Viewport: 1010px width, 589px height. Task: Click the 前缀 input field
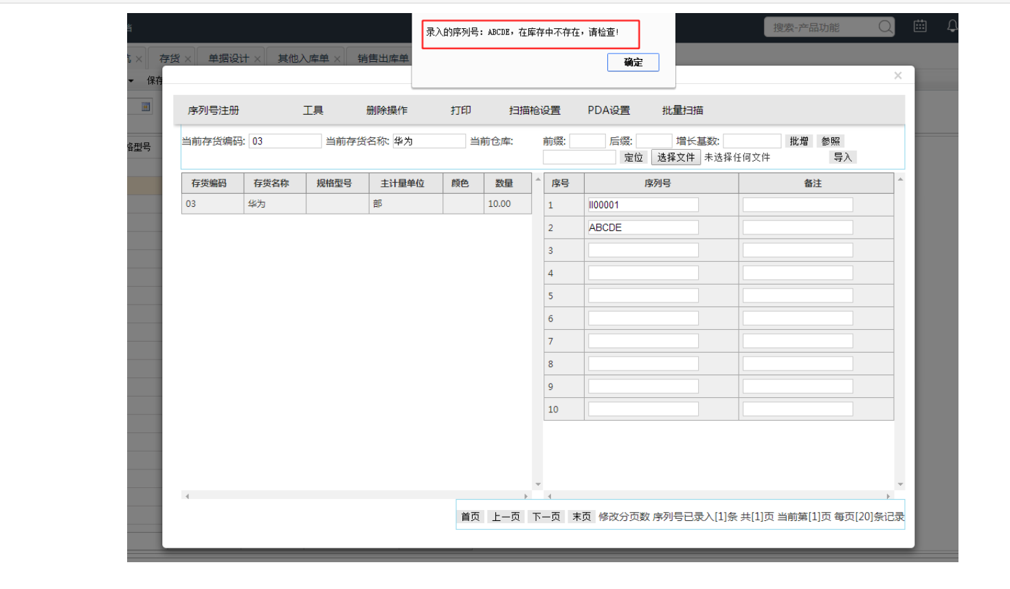point(587,141)
